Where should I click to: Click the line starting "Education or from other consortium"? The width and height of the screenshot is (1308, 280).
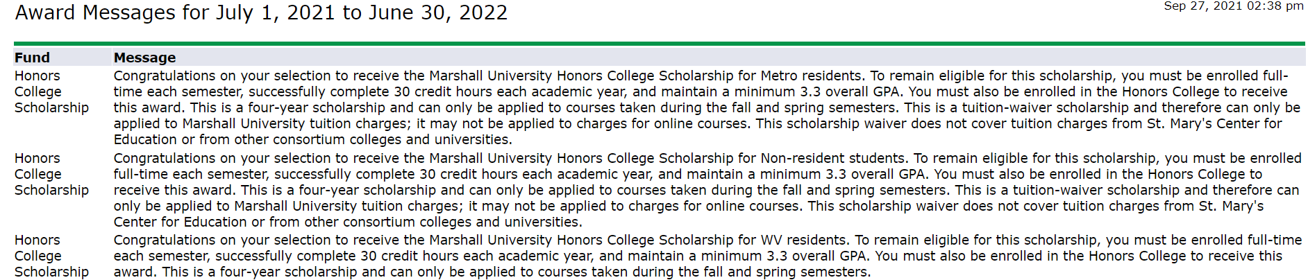click(313, 139)
